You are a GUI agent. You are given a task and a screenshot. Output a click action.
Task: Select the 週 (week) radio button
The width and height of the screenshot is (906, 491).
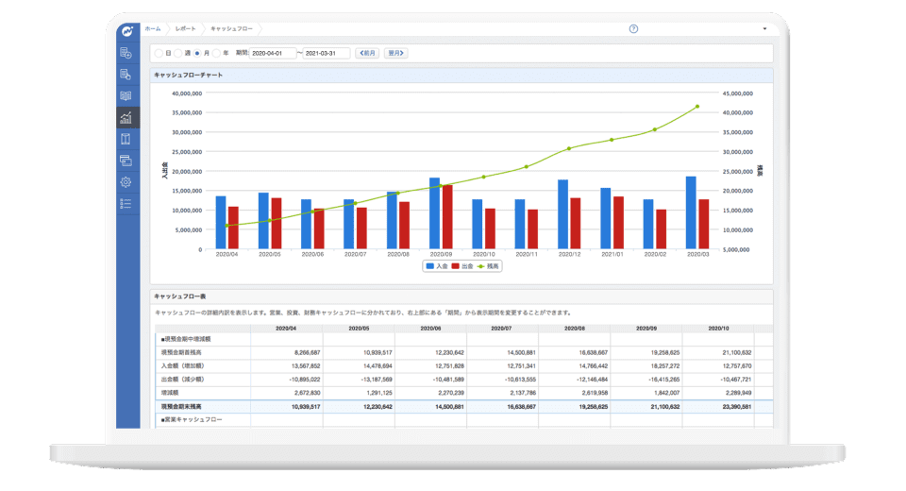click(x=178, y=54)
